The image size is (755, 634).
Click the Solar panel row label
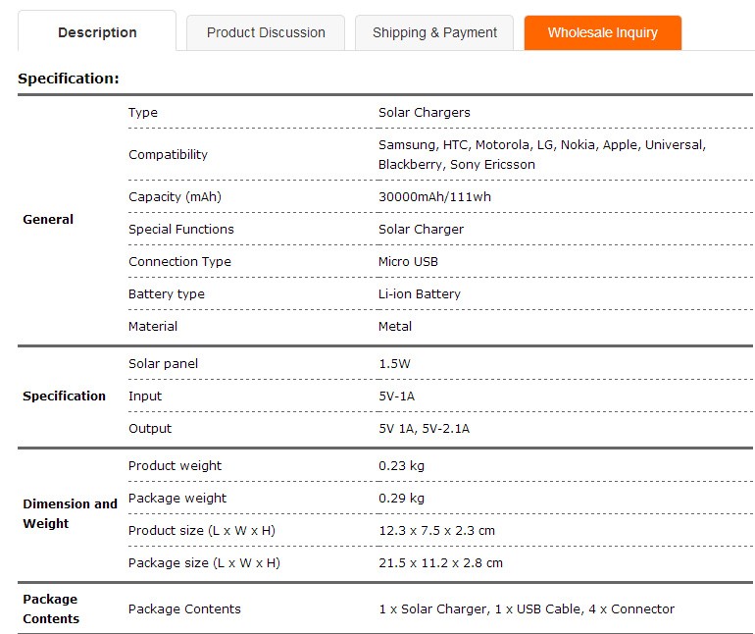tap(163, 364)
